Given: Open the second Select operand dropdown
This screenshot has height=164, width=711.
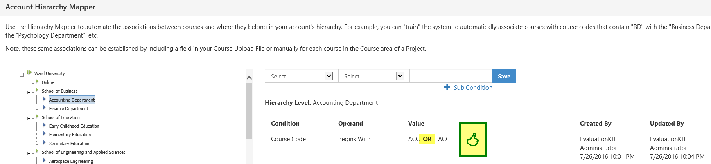Looking at the screenshot, I should tap(373, 76).
